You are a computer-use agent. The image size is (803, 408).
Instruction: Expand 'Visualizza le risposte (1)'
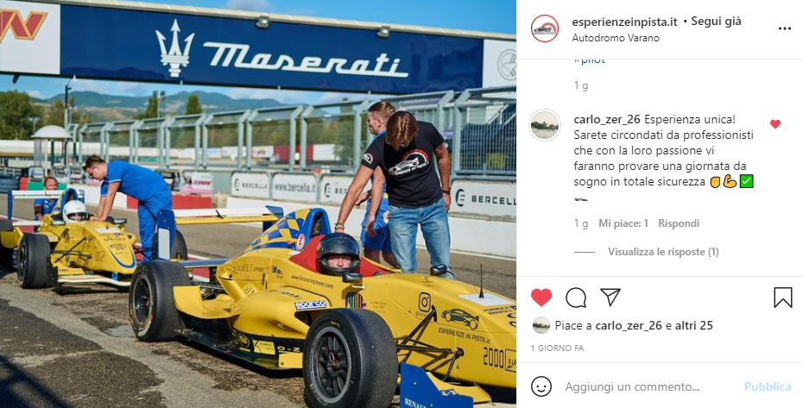pyautogui.click(x=663, y=252)
